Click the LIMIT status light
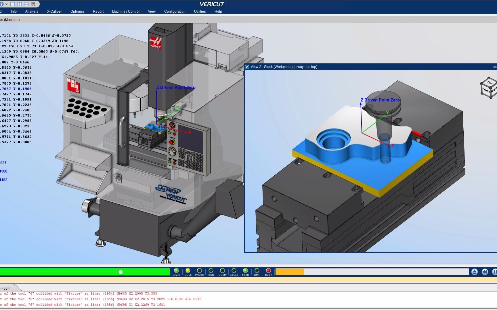This screenshot has height=310, width=497. point(176,270)
